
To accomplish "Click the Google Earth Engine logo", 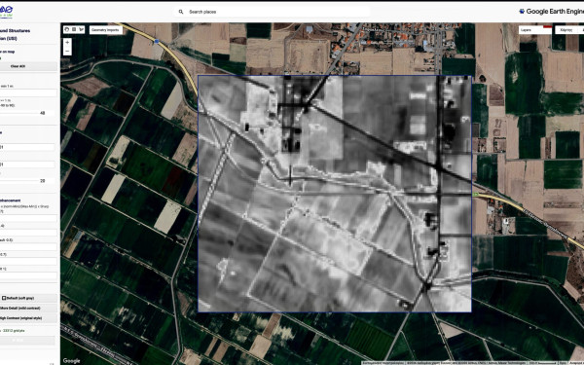I will (551, 12).
